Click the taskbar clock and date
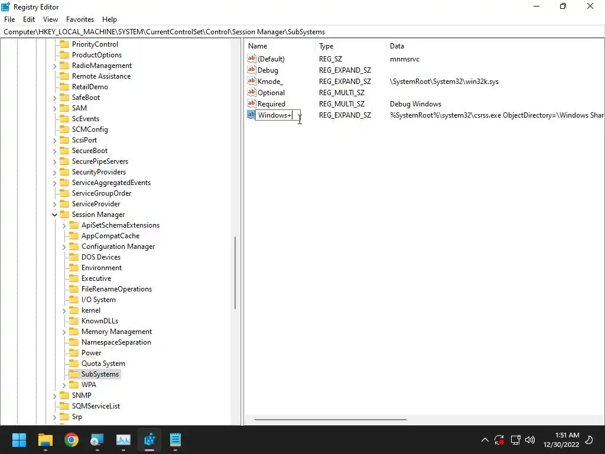 click(x=561, y=440)
